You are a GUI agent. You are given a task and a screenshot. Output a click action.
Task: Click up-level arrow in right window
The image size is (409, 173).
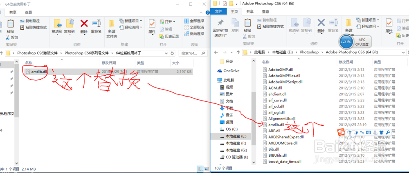pyautogui.click(x=238, y=52)
